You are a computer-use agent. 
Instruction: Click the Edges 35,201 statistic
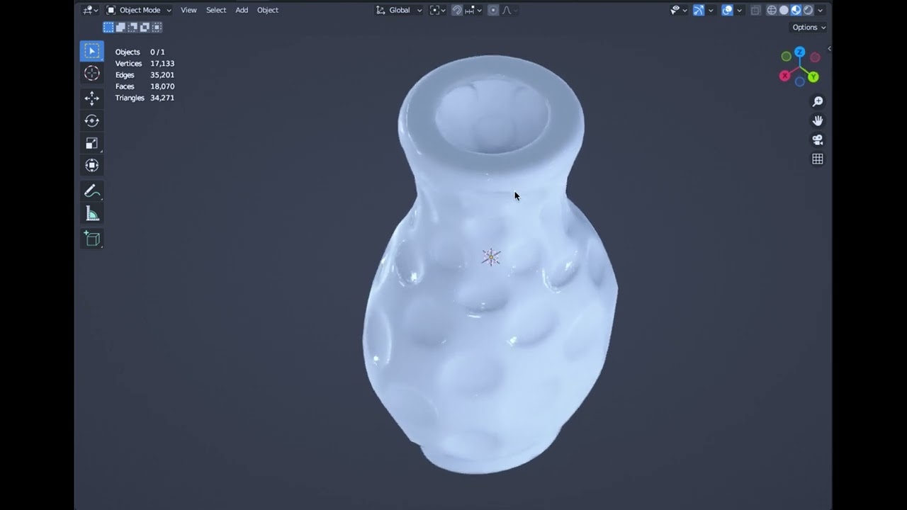145,74
